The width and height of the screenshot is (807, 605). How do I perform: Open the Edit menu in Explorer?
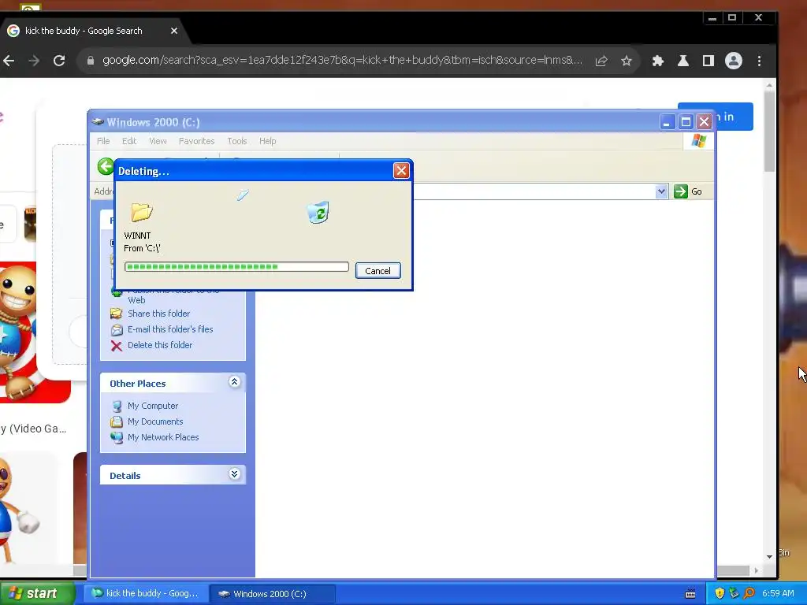pyautogui.click(x=129, y=141)
